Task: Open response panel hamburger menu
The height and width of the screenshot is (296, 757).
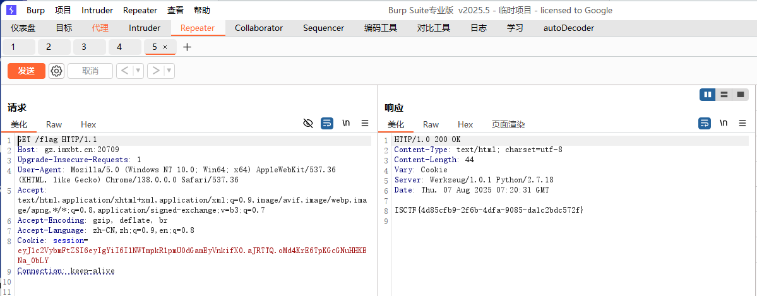Action: pos(742,123)
